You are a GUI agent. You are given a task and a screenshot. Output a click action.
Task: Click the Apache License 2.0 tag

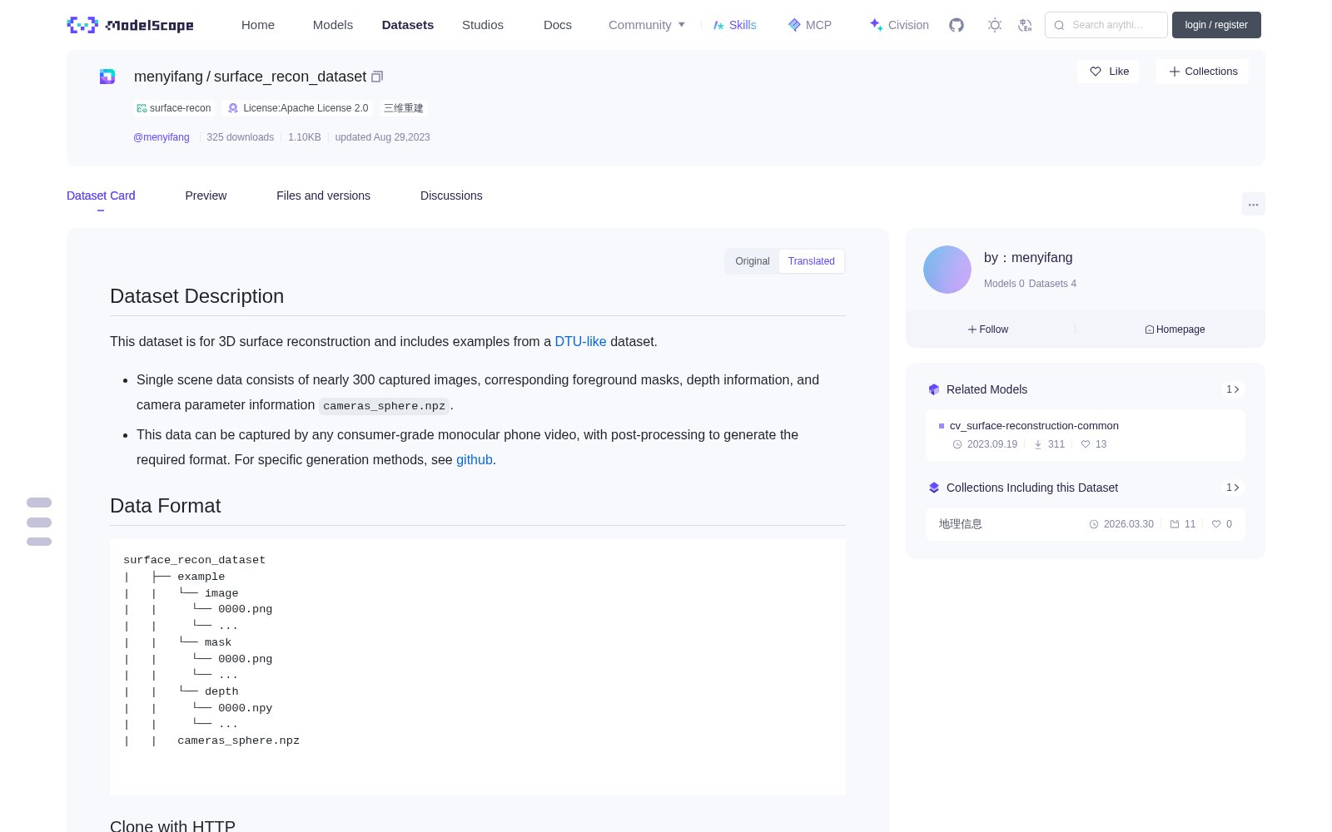[298, 108]
